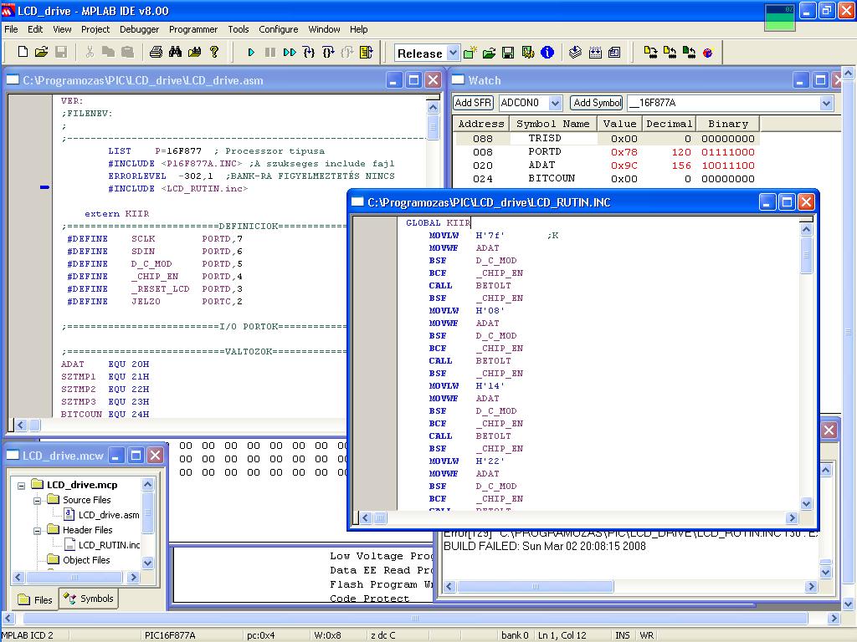Click the blue info icon in toolbar
857x642 pixels.
tap(547, 52)
